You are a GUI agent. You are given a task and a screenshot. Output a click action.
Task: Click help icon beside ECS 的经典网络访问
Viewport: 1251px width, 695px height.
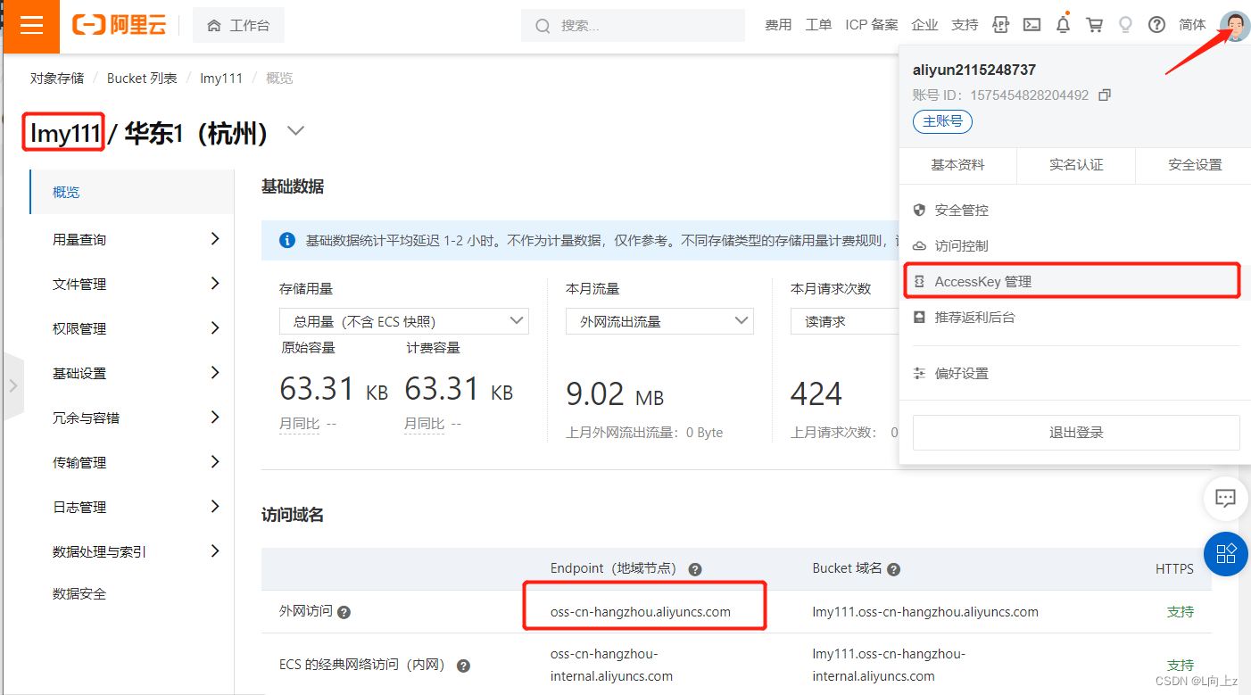[x=463, y=666]
